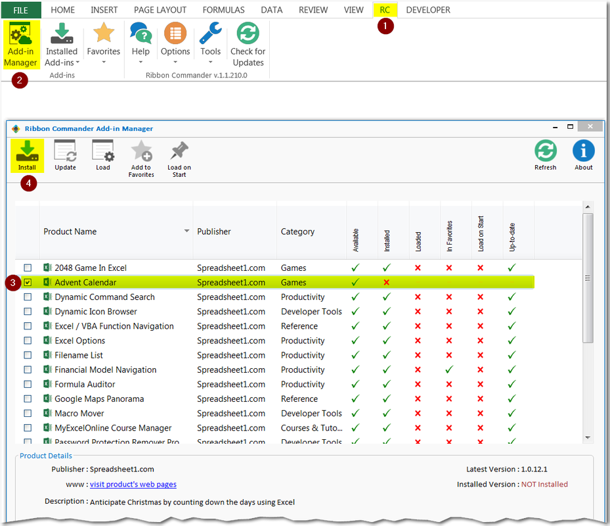Click the Load on Start pin icon
This screenshot has width=610, height=526.
click(179, 151)
